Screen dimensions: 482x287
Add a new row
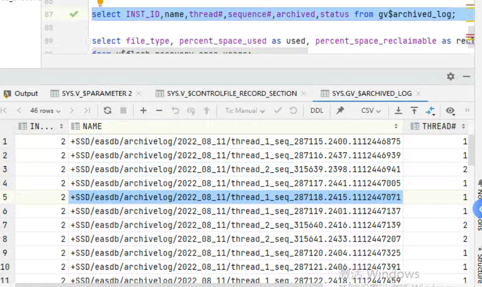click(x=143, y=110)
